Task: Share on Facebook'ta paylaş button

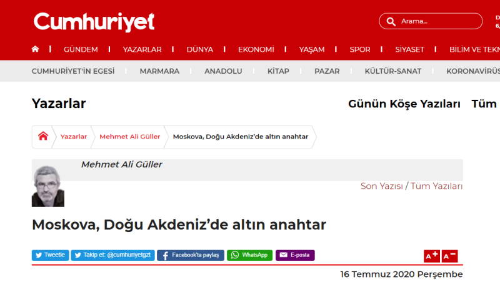Action: click(190, 255)
